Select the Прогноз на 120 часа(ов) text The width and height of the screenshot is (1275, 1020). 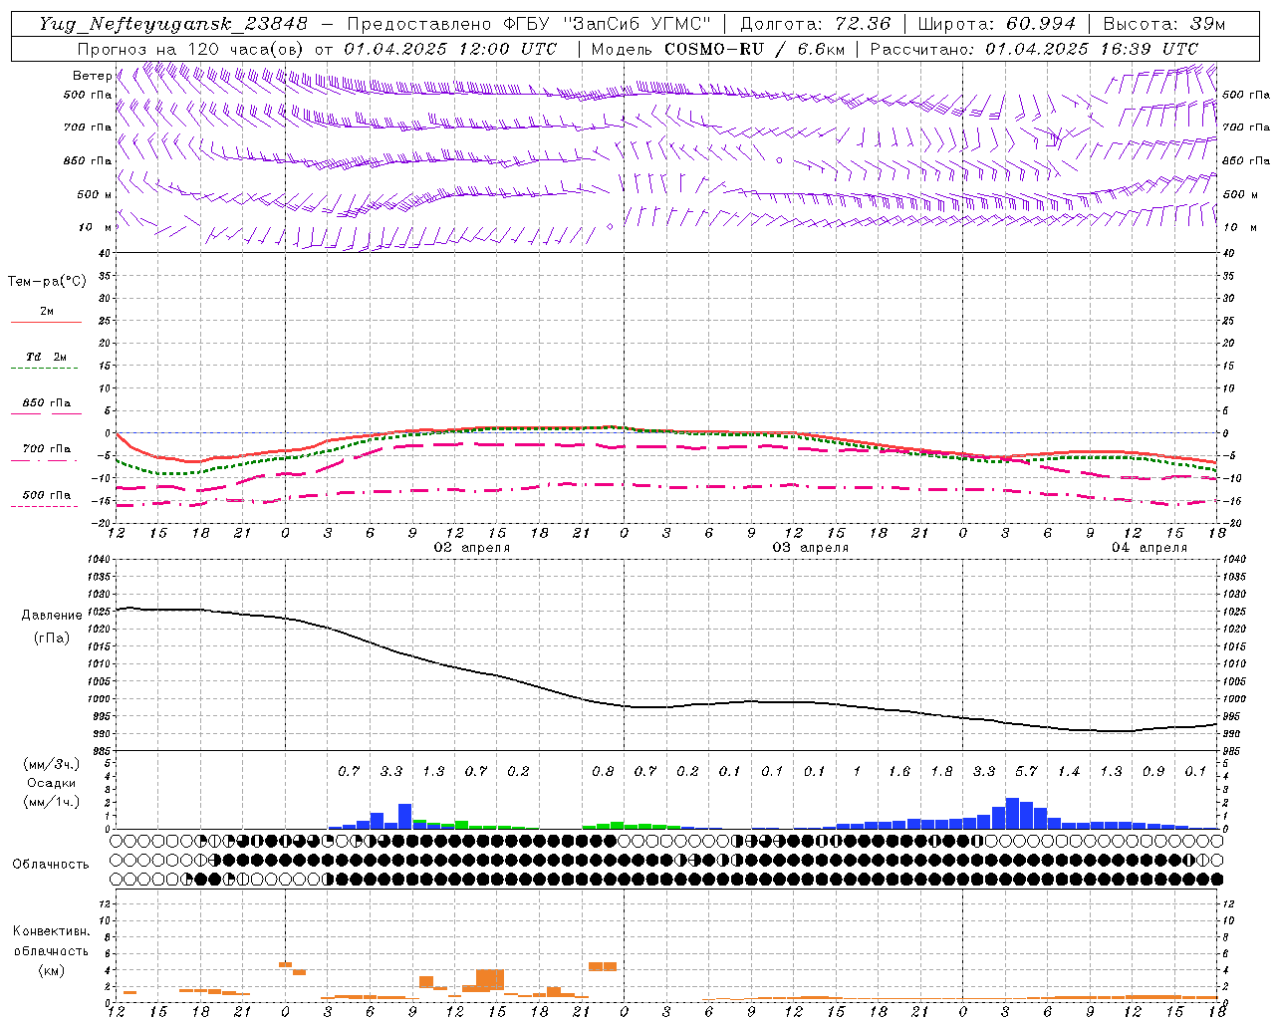click(191, 49)
